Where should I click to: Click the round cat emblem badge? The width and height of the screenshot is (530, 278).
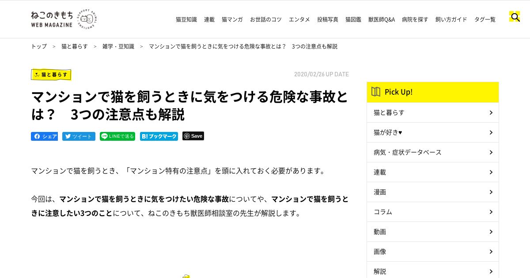87,19
